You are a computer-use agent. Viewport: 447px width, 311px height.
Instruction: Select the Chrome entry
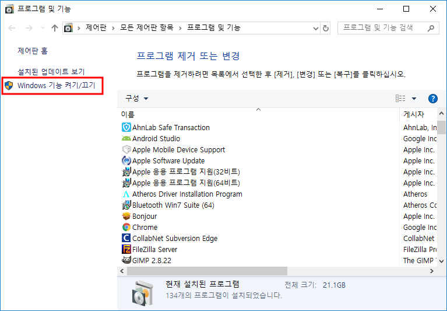[x=145, y=228]
